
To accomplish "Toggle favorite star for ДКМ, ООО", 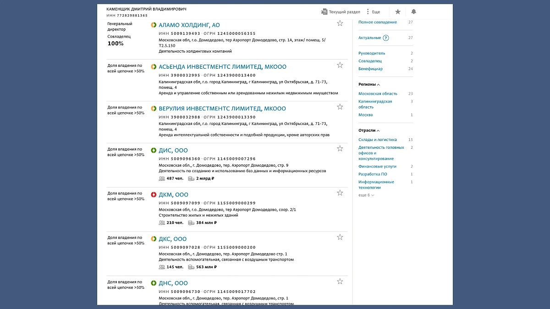I will pos(340,193).
